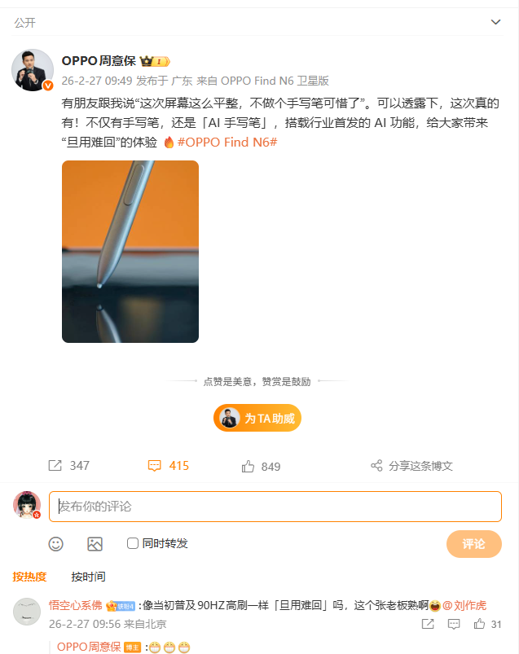Click the share icon next to 分享这条博文
519x654 pixels.
click(x=376, y=466)
